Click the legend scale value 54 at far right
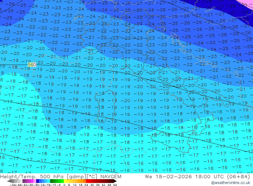 tap(115, 185)
